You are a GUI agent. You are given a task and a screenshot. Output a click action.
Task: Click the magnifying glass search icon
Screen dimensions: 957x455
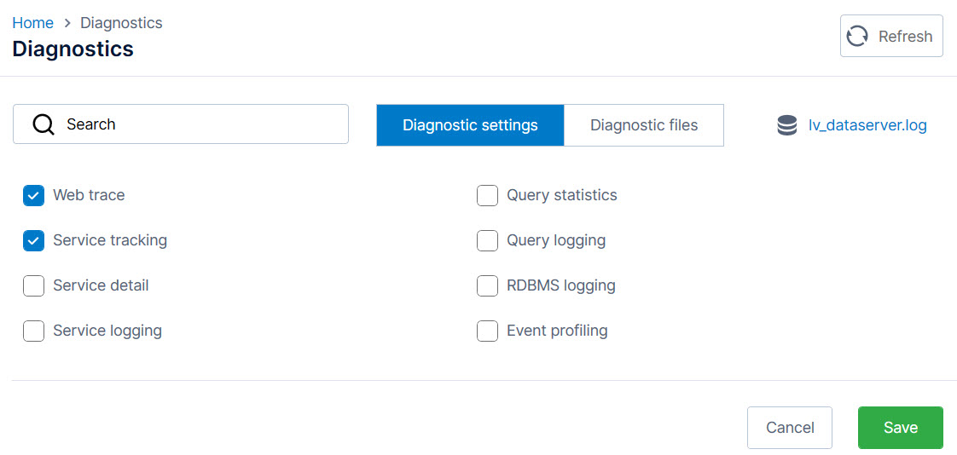pyautogui.click(x=43, y=124)
